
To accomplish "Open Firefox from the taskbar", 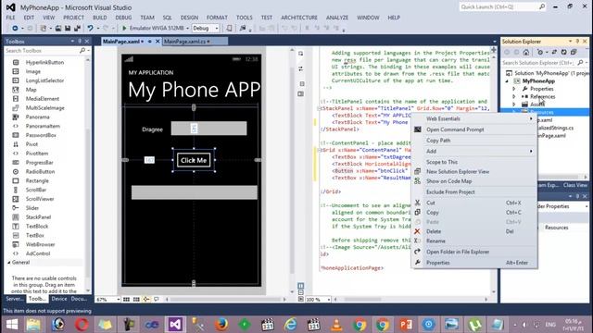I will [x=221, y=325].
